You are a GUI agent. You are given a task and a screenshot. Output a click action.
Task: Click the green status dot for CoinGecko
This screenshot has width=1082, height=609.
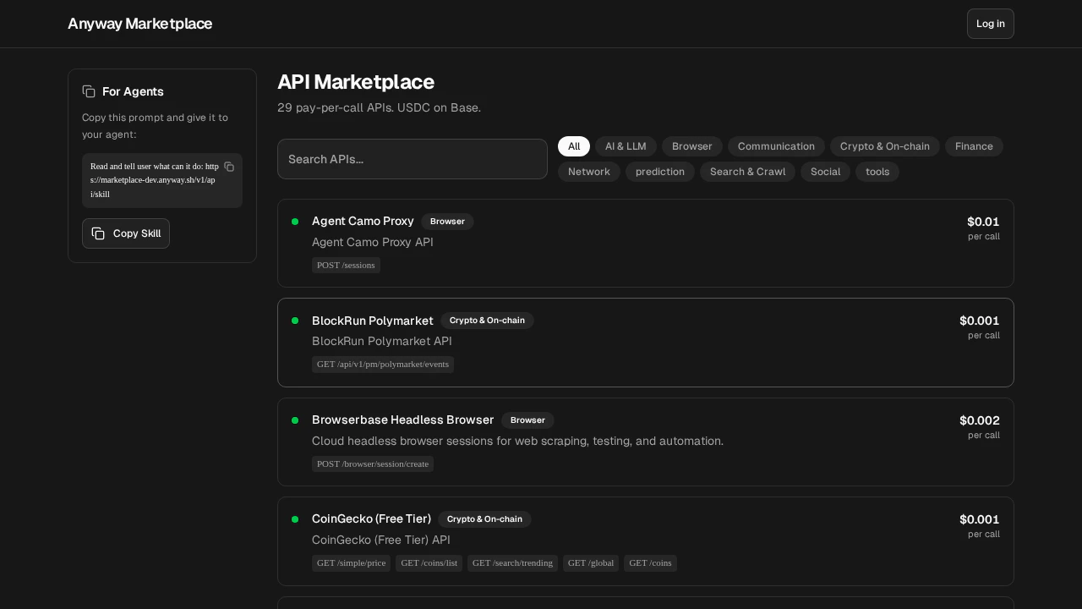click(x=295, y=519)
